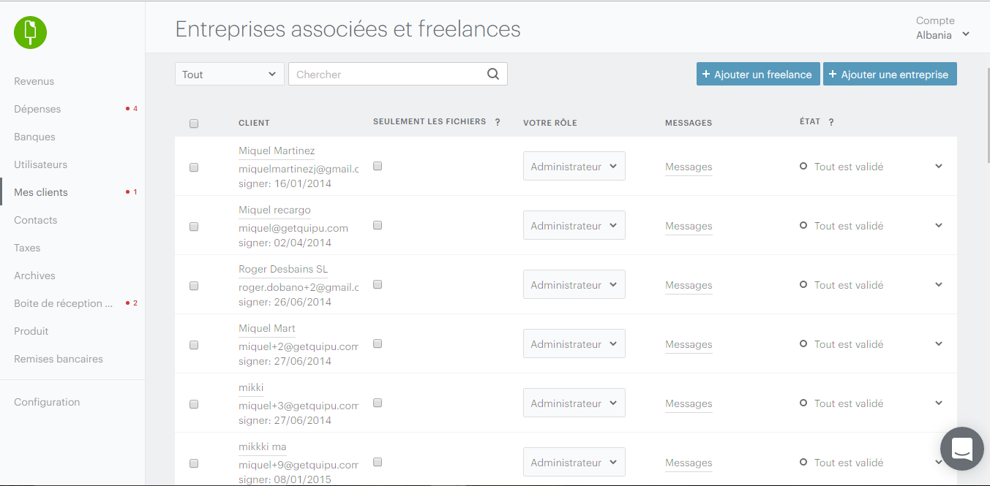Open Configuration in the sidebar
The height and width of the screenshot is (486, 990).
click(x=47, y=402)
